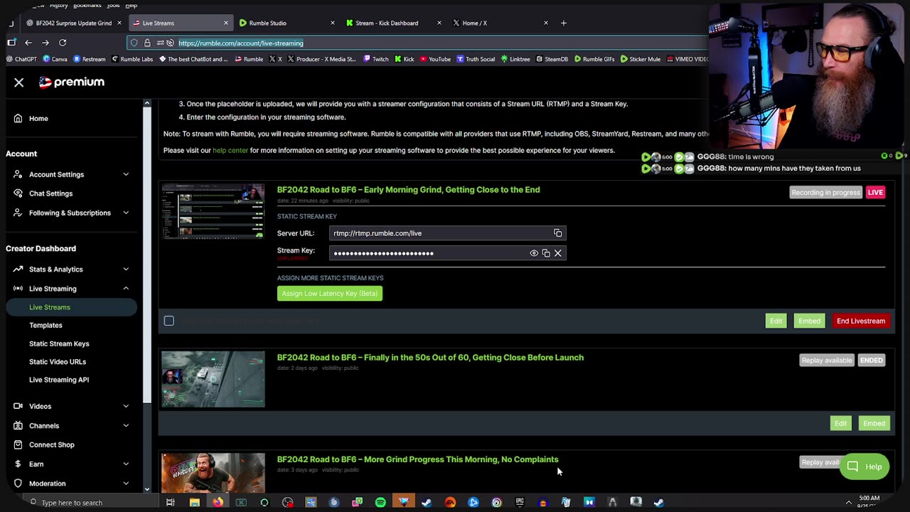The image size is (910, 512).
Task: Open Chat Settings in sidebar
Action: click(50, 193)
